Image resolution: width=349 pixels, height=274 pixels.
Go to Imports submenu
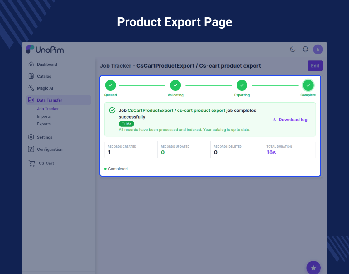(44, 116)
